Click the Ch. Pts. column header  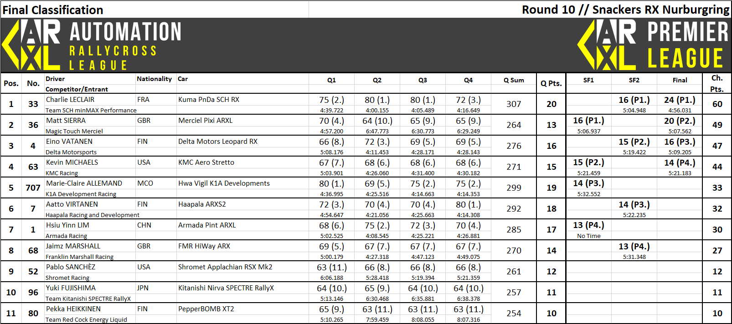point(717,83)
